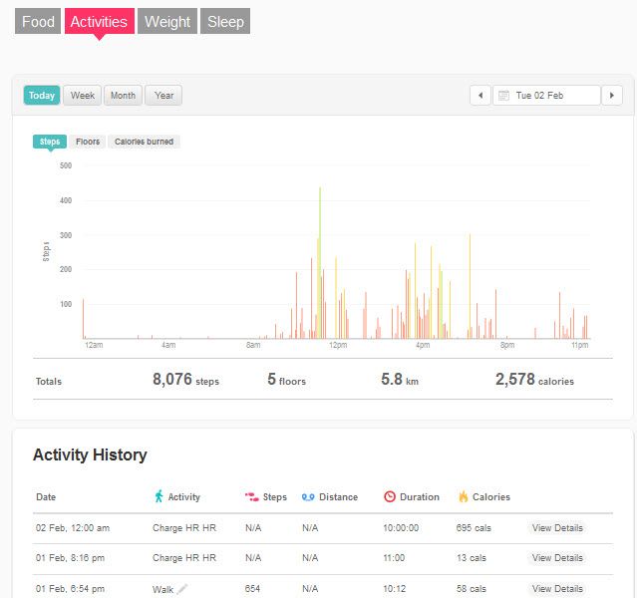Viewport: 637px width, 598px height.
Task: Open the Sleep tab
Action: (225, 21)
